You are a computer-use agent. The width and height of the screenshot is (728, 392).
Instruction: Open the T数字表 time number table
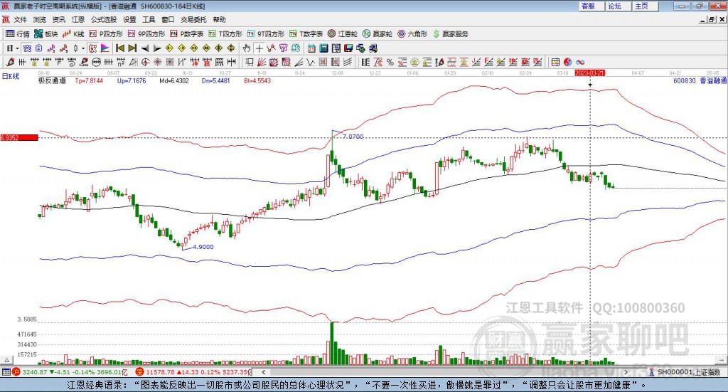coord(306,34)
